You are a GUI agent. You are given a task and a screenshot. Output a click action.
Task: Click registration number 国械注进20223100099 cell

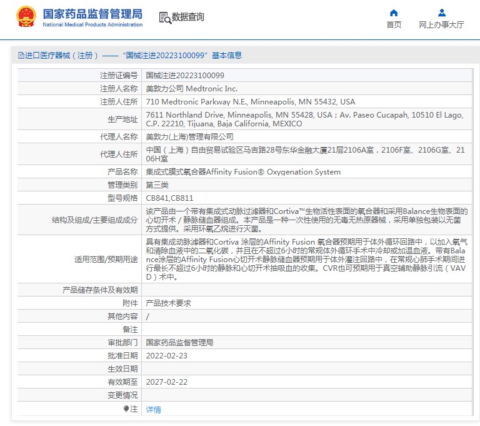pyautogui.click(x=184, y=75)
